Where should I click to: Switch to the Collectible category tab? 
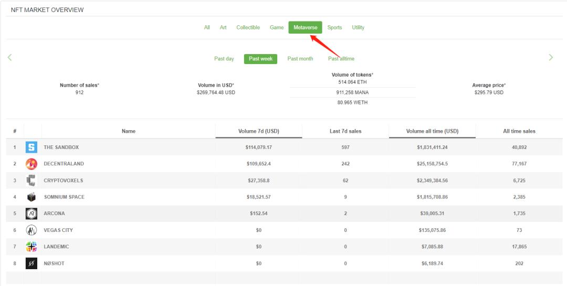[248, 27]
